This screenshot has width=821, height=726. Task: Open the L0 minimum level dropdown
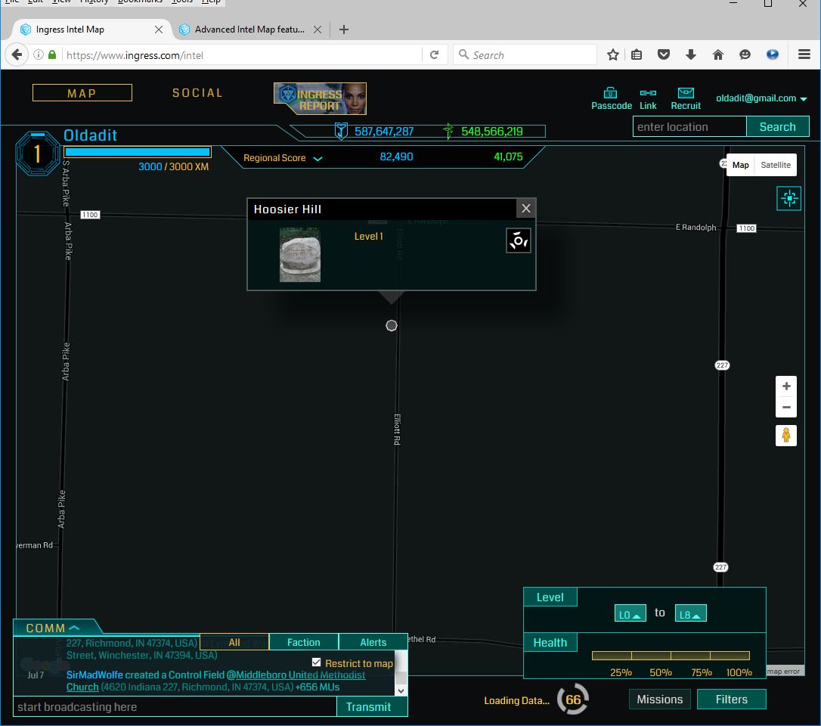pyautogui.click(x=630, y=614)
